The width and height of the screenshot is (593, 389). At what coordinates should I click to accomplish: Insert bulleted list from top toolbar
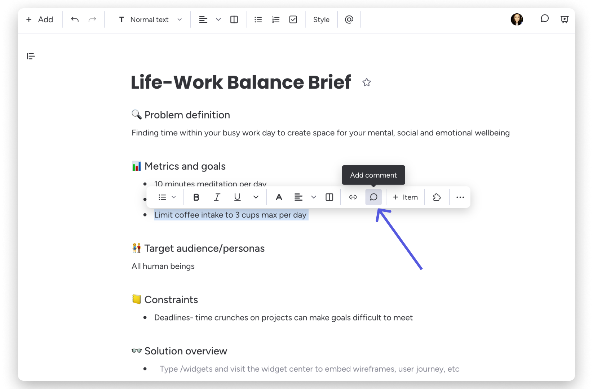coord(258,19)
